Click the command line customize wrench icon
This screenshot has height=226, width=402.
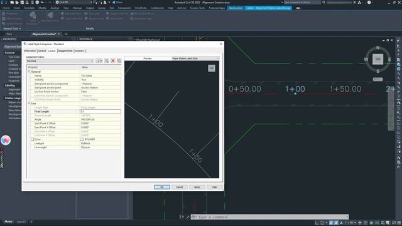point(188,217)
